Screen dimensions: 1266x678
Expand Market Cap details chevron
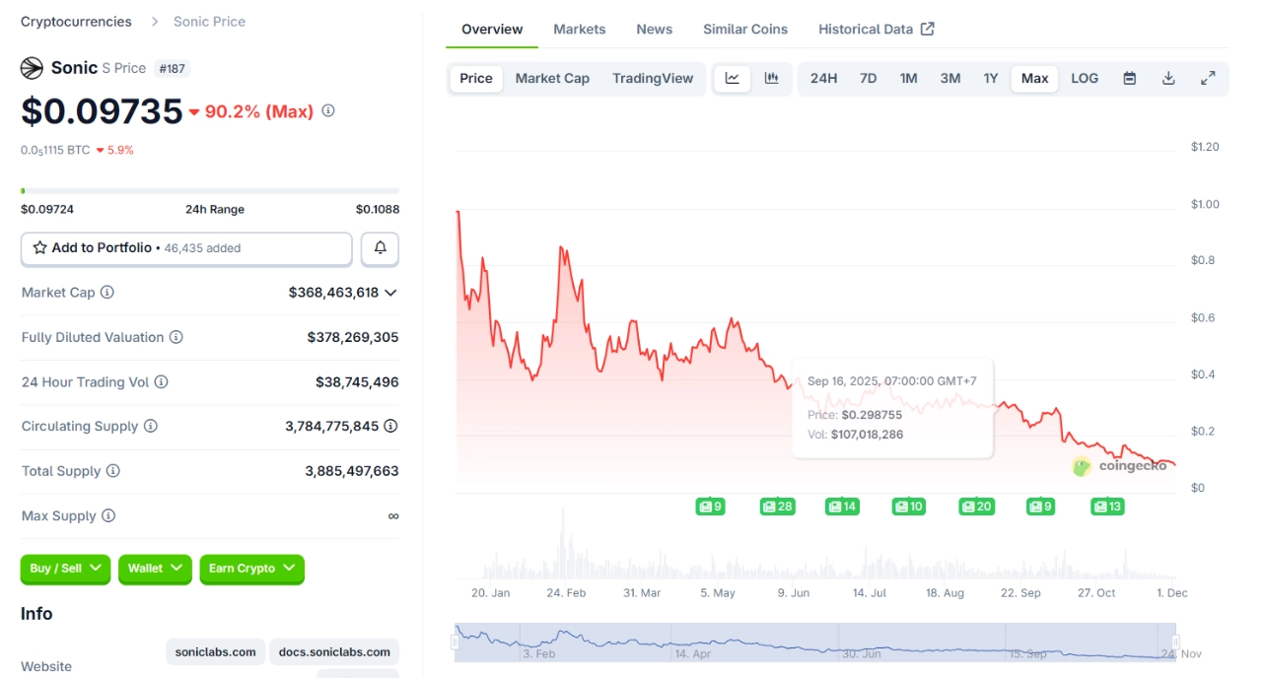coord(390,293)
